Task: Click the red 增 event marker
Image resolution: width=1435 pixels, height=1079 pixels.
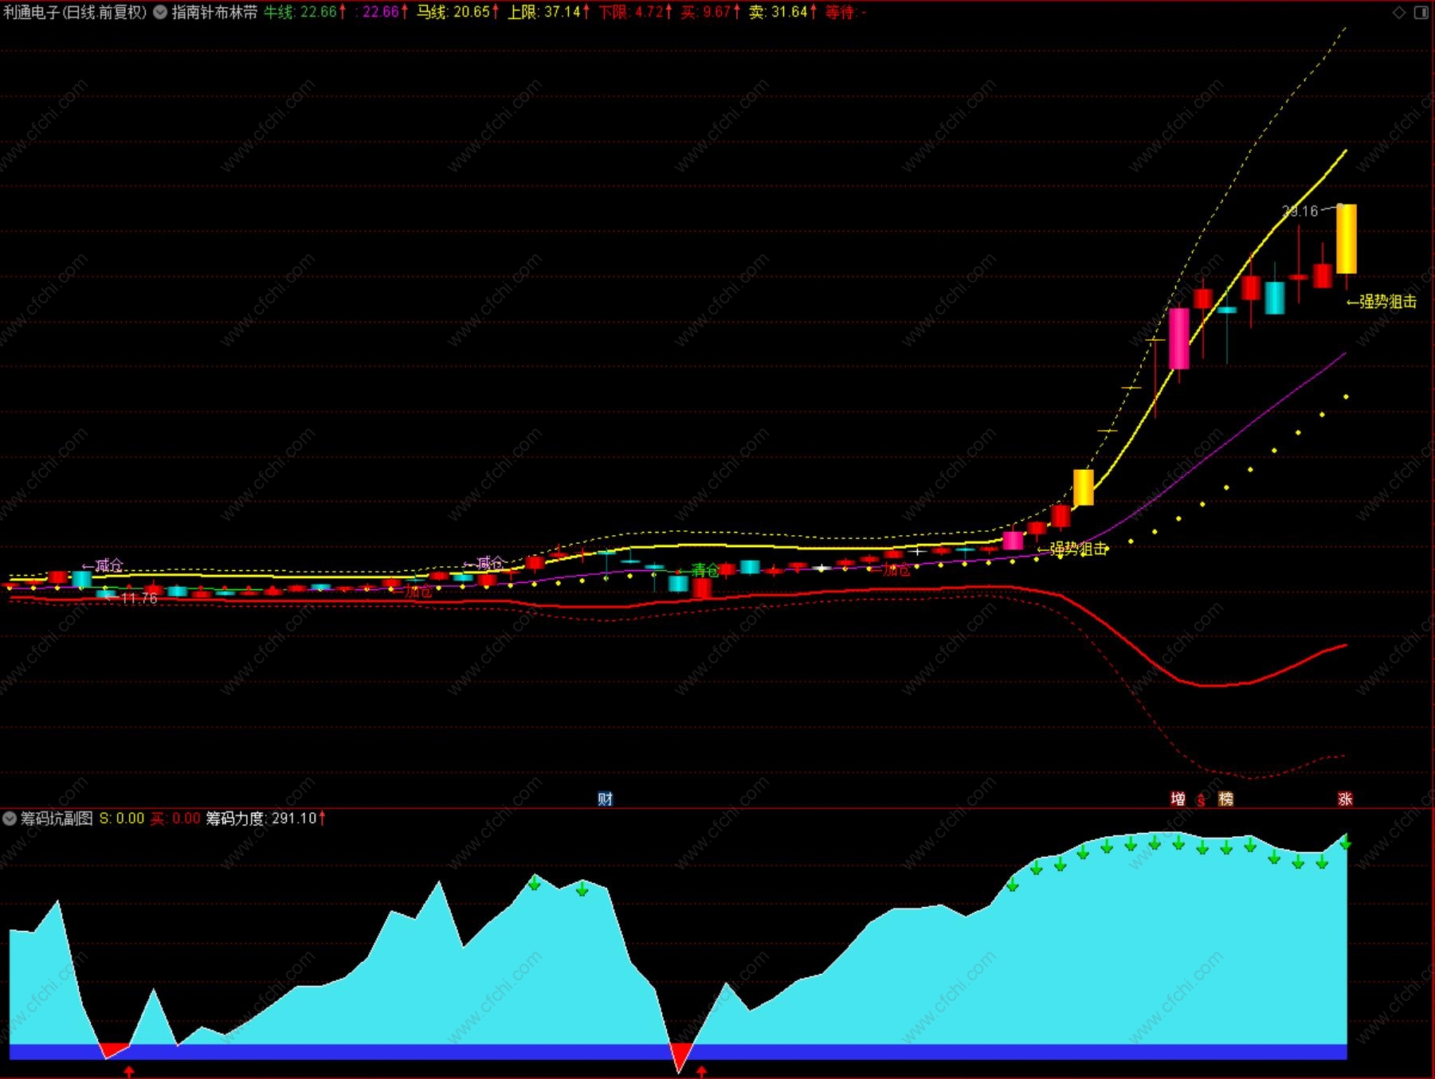Action: (x=1178, y=799)
